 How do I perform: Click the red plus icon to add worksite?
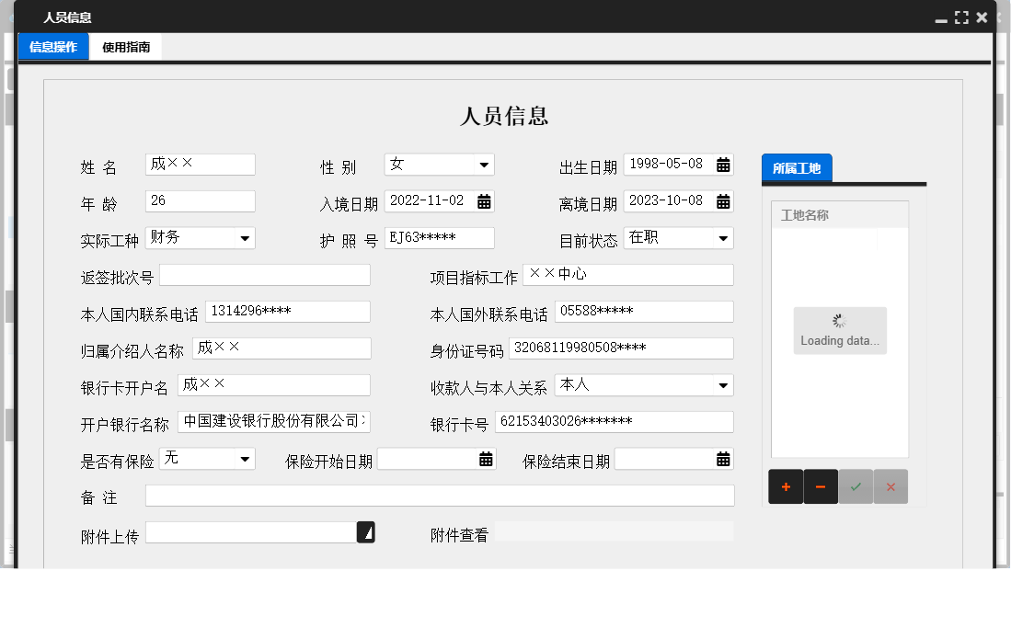coord(785,486)
